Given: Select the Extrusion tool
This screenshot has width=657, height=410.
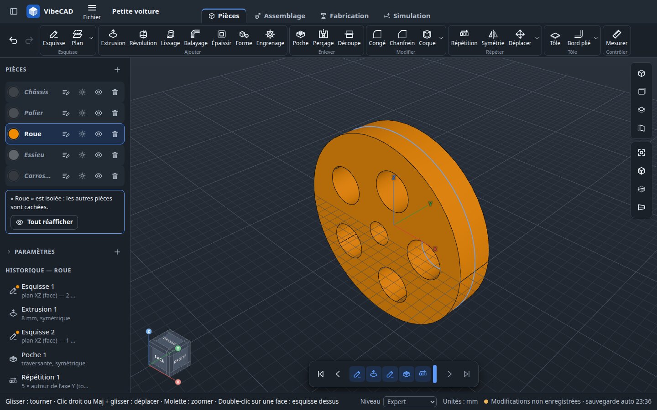Looking at the screenshot, I should [113, 38].
